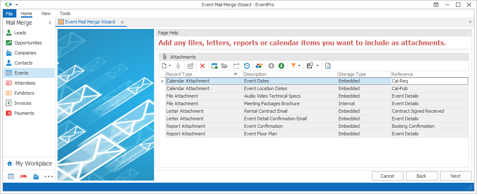Sort by Storage Type column header

click(364, 74)
